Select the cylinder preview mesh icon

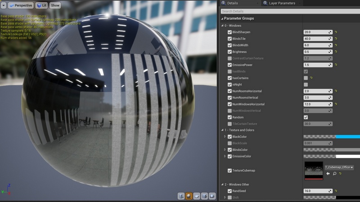click(x=181, y=196)
